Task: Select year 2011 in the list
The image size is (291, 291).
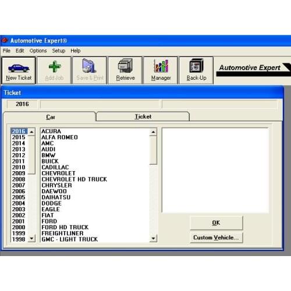Action: [19, 161]
